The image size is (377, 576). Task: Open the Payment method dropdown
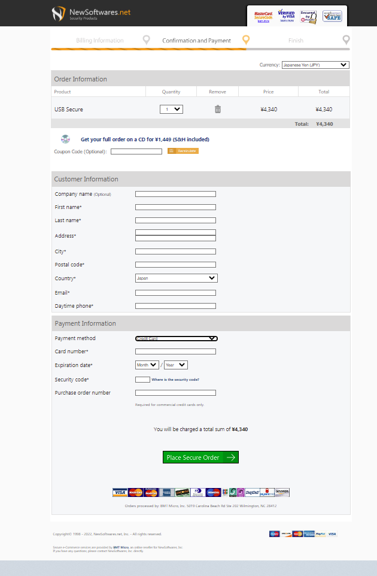click(x=176, y=339)
